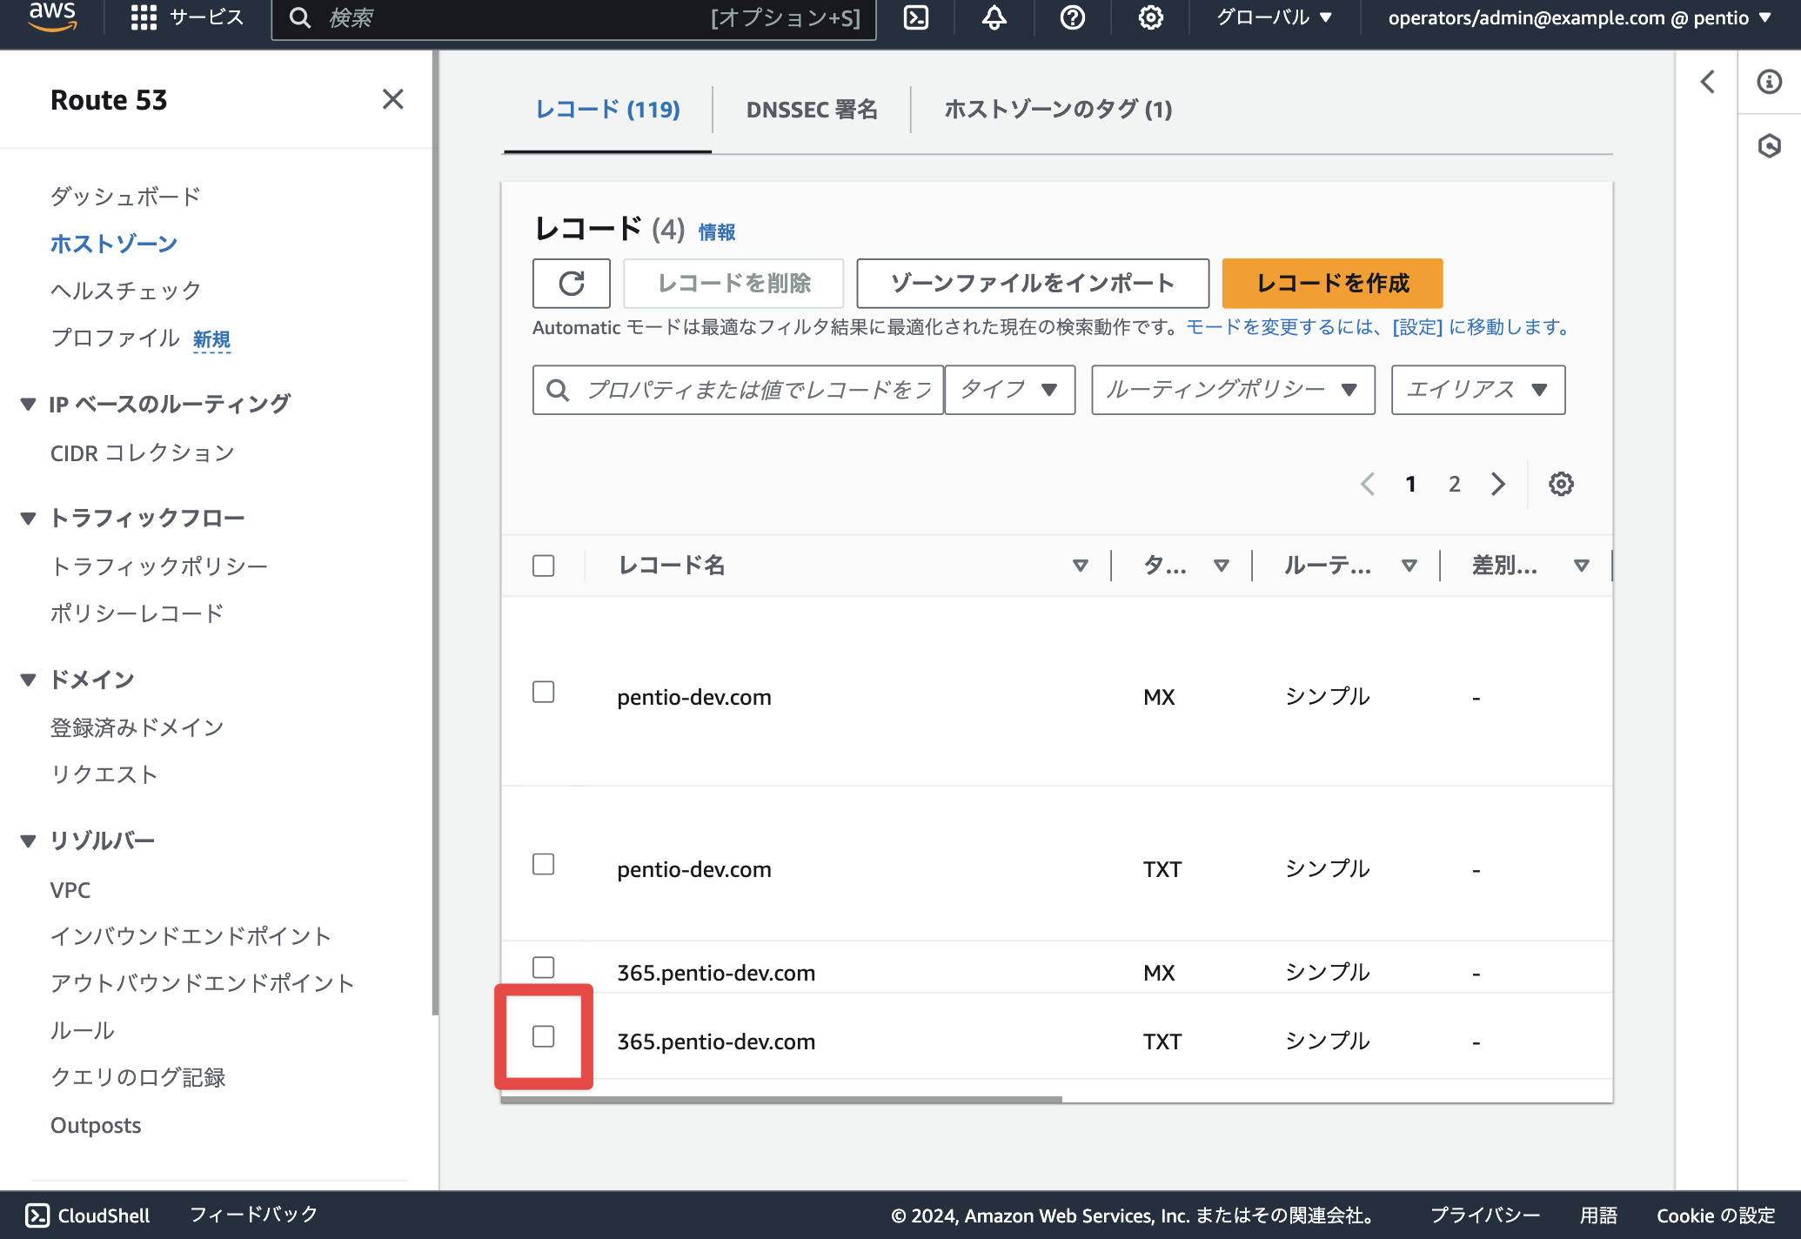1801x1239 pixels.
Task: Refresh the records list
Action: [572, 283]
